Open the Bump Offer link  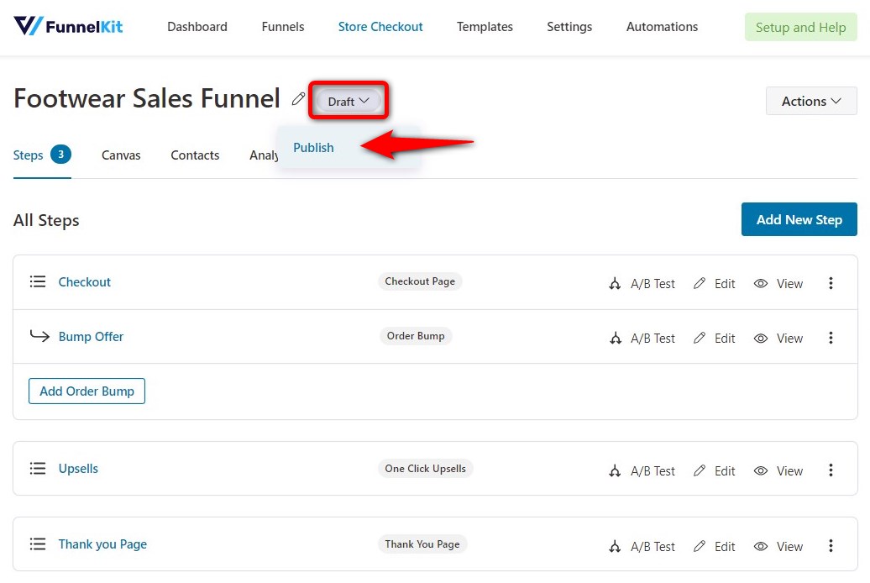click(91, 337)
